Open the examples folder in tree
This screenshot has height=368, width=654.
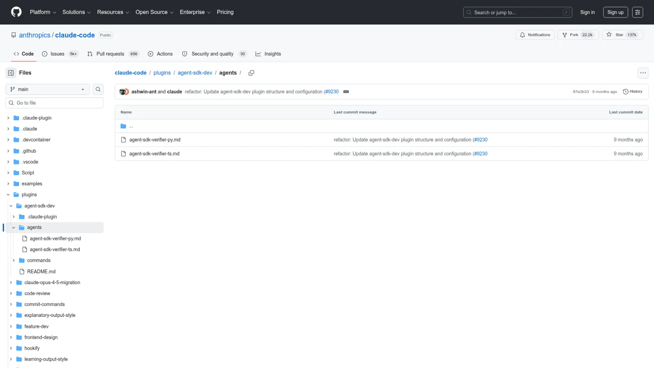pos(32,184)
